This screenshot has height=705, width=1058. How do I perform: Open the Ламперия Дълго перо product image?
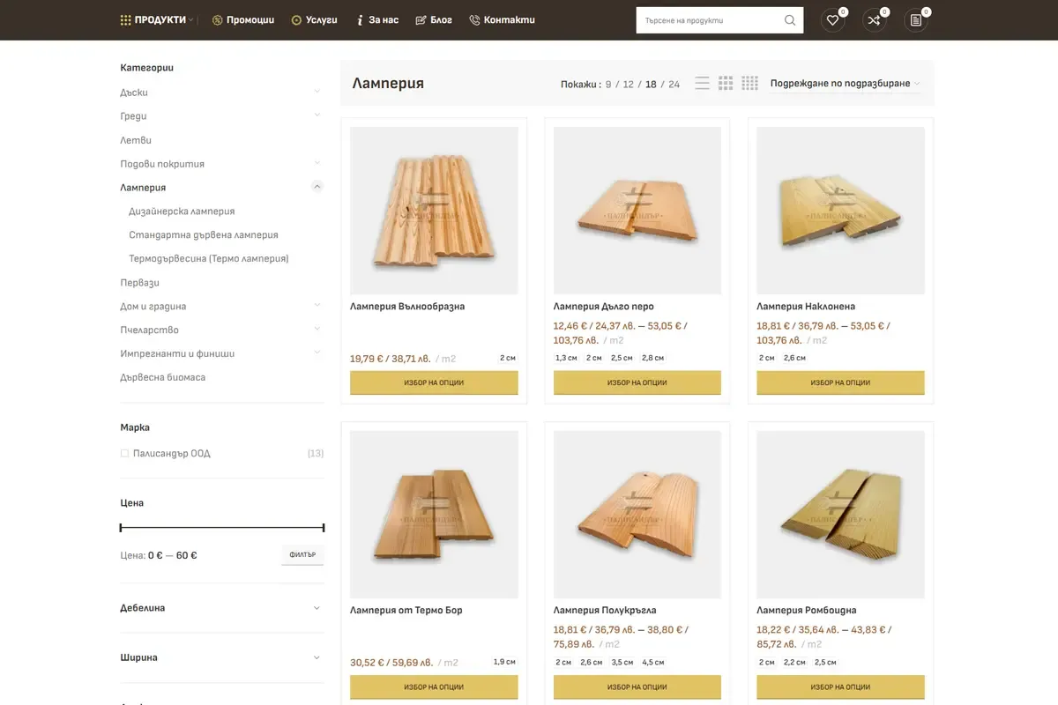[x=637, y=211]
